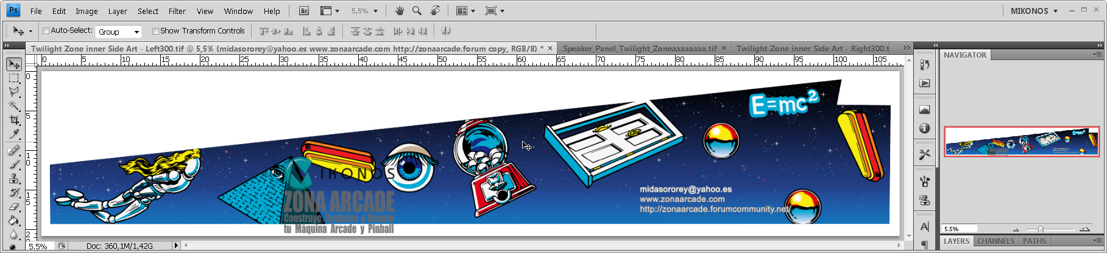Enable the Auto-Select checkbox
The width and height of the screenshot is (1107, 253).
pos(46,31)
